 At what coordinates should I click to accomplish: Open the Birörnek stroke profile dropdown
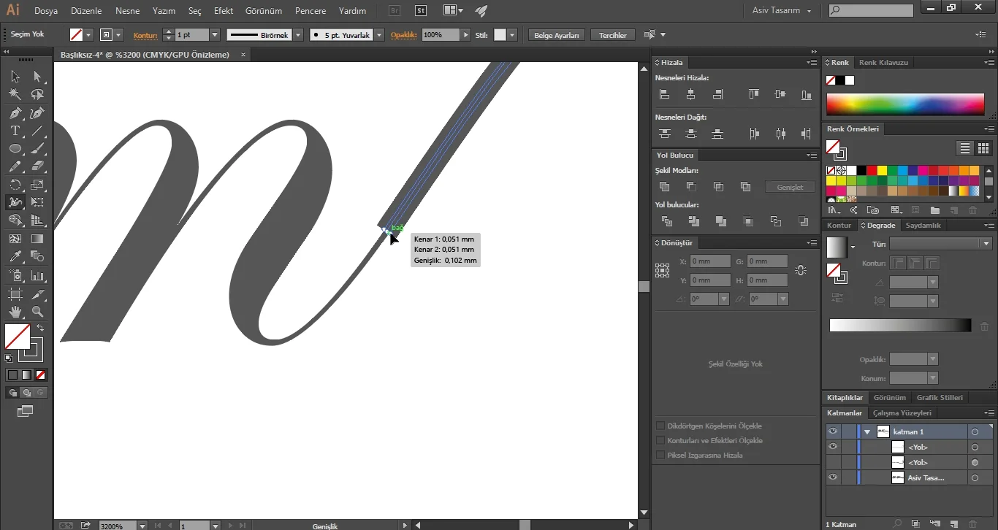pos(299,35)
